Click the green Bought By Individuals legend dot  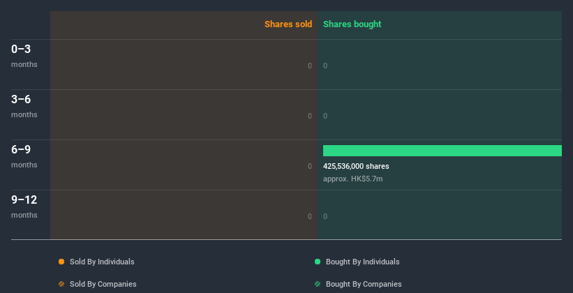(318, 262)
